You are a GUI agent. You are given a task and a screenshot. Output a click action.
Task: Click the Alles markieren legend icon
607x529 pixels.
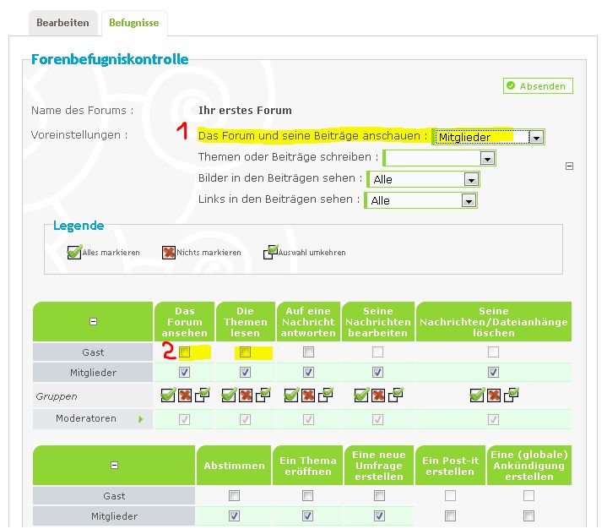74,252
